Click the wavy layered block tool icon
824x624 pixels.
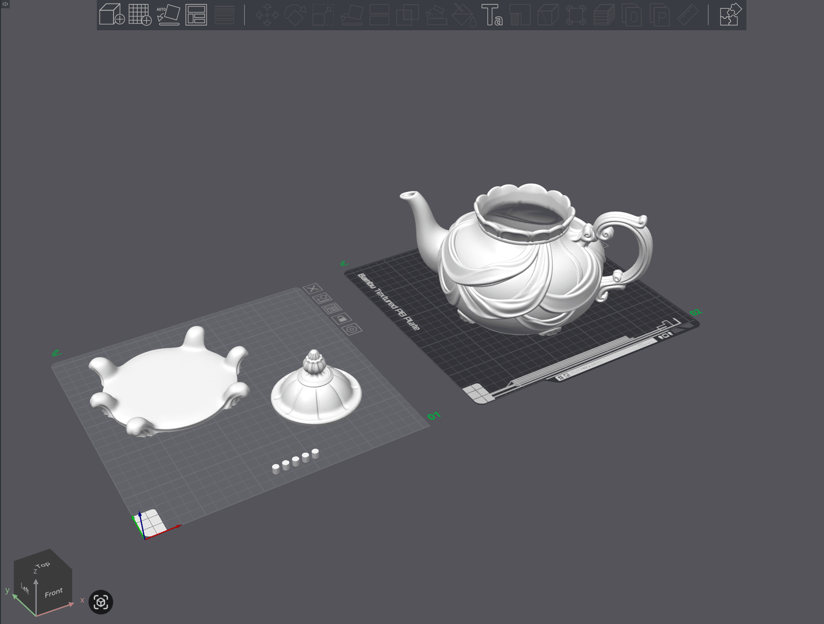point(604,14)
